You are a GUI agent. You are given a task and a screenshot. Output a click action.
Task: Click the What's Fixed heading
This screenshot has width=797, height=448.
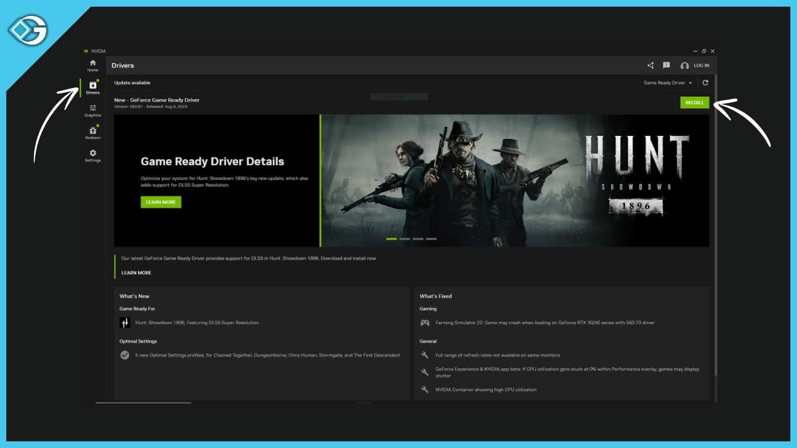pos(436,296)
